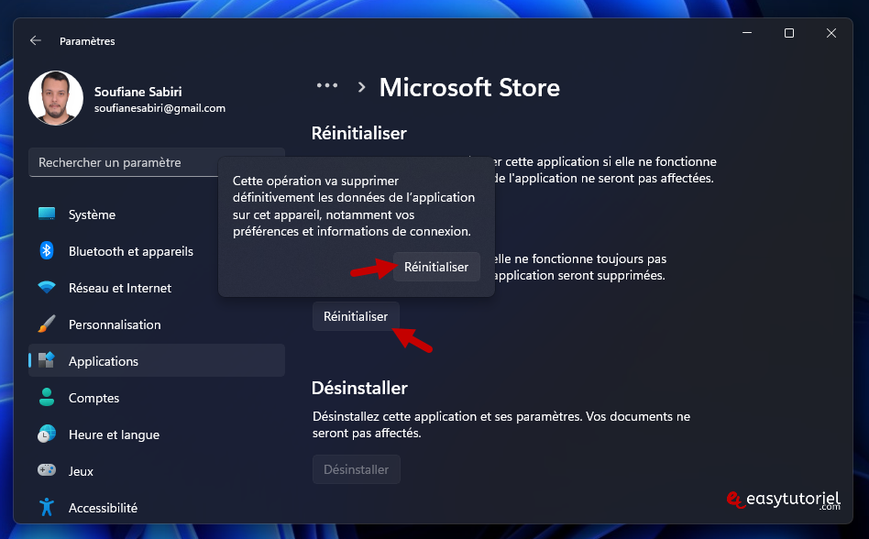Click the Réinitialiser section heading
The height and width of the screenshot is (539, 869).
pyautogui.click(x=359, y=133)
